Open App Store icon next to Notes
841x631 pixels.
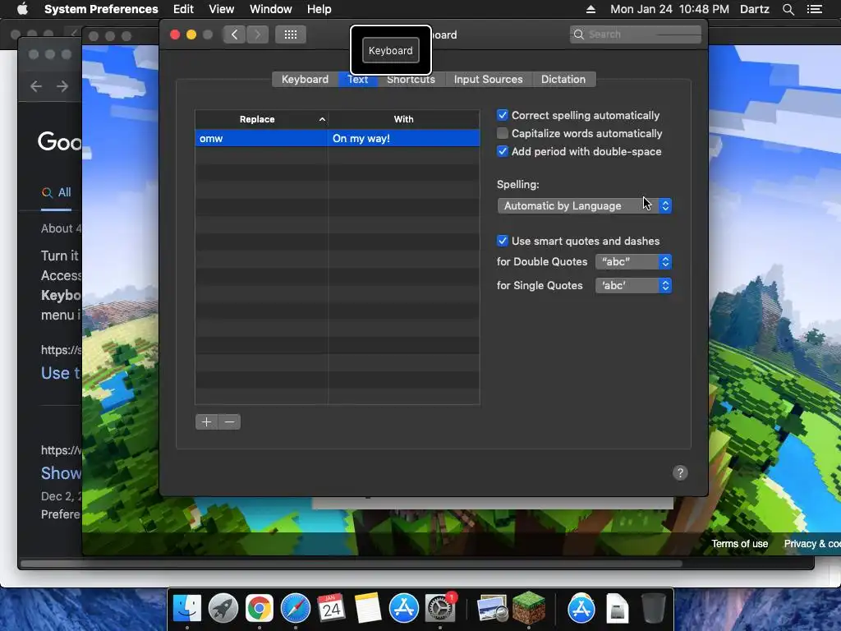coord(404,609)
